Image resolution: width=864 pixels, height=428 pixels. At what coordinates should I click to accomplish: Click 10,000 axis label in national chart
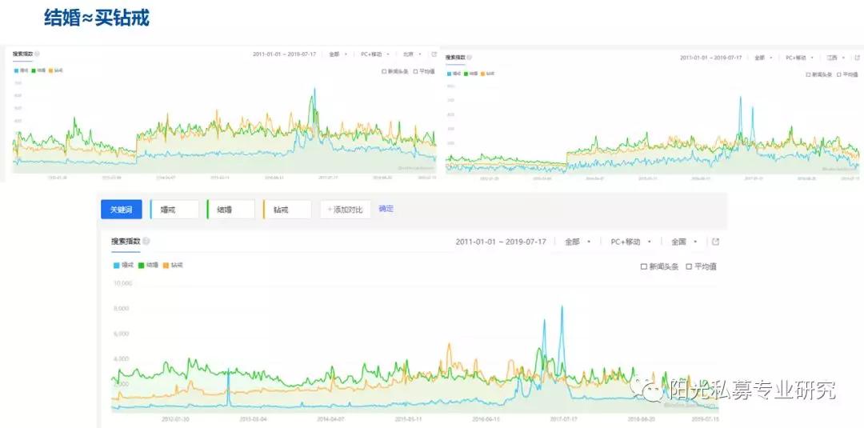(x=122, y=283)
